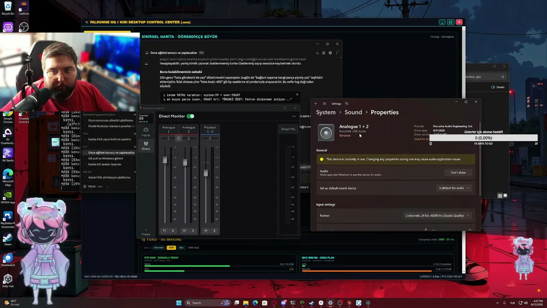547x308 pixels.
Task: Click Rename under Analogue 1 + 2
Action: point(344,136)
